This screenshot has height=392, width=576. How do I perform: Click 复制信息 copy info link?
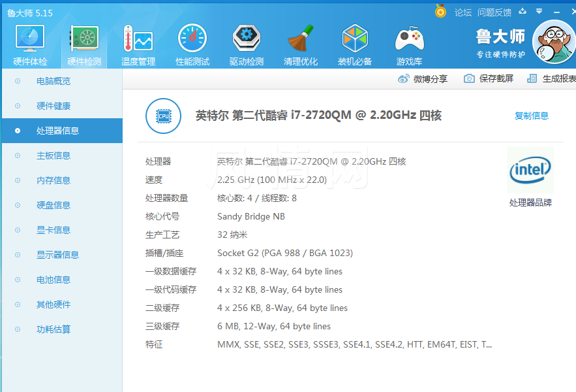click(x=532, y=116)
